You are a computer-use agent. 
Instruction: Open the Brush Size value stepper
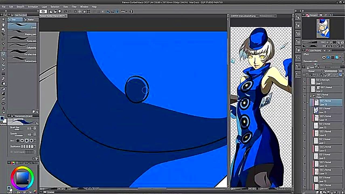point(32,128)
